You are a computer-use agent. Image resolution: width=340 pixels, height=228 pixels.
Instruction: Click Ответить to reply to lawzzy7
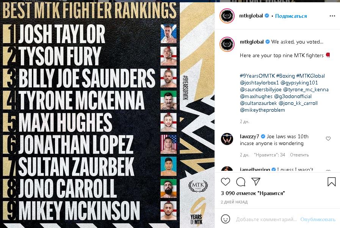point(299,155)
